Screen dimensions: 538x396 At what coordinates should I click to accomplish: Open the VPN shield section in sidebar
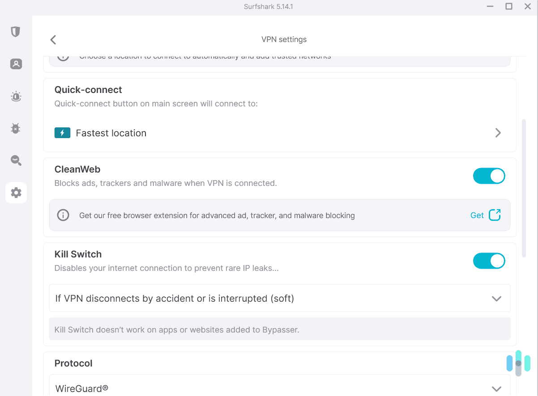(16, 32)
